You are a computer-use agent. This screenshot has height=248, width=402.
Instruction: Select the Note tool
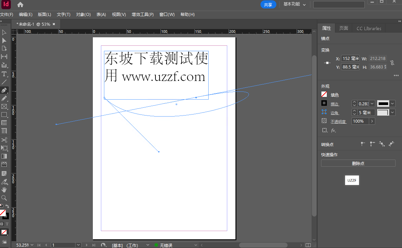4,173
